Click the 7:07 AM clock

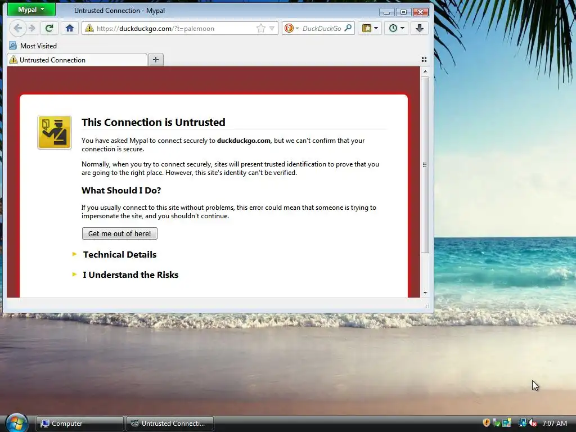tap(555, 423)
